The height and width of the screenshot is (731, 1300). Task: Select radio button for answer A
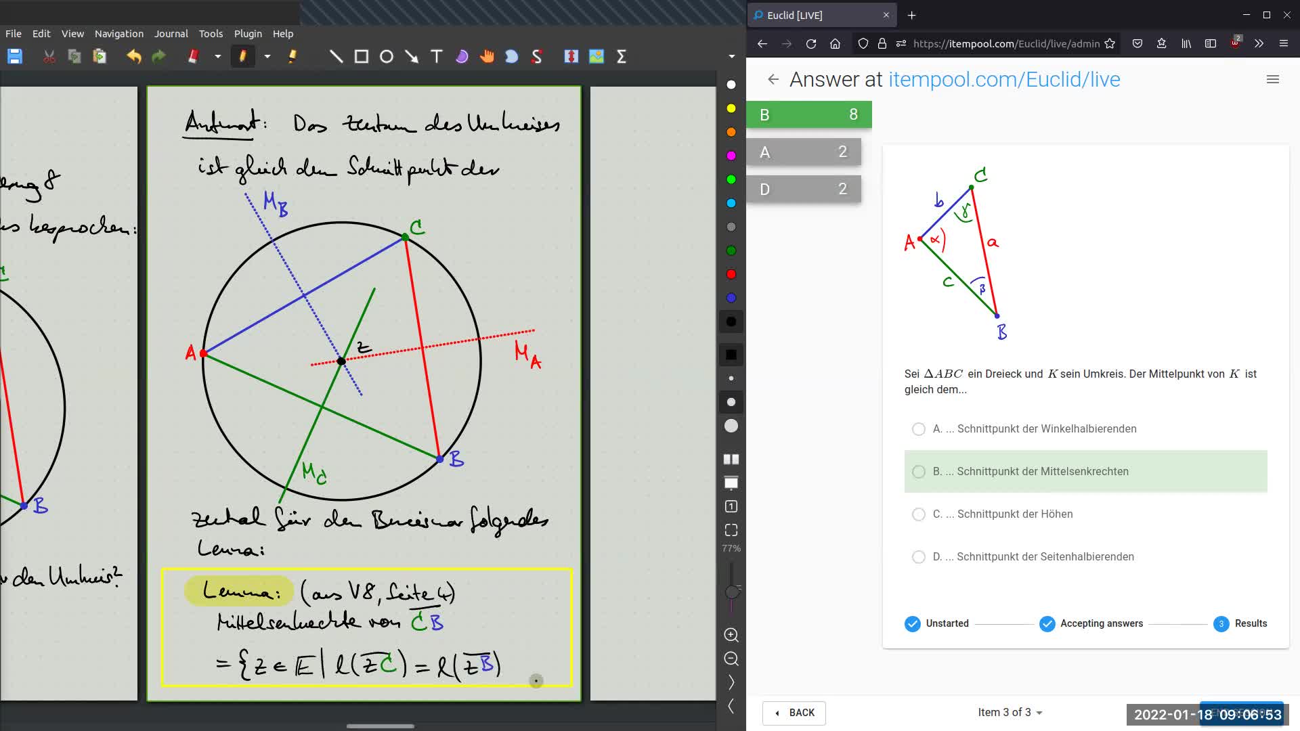918,428
